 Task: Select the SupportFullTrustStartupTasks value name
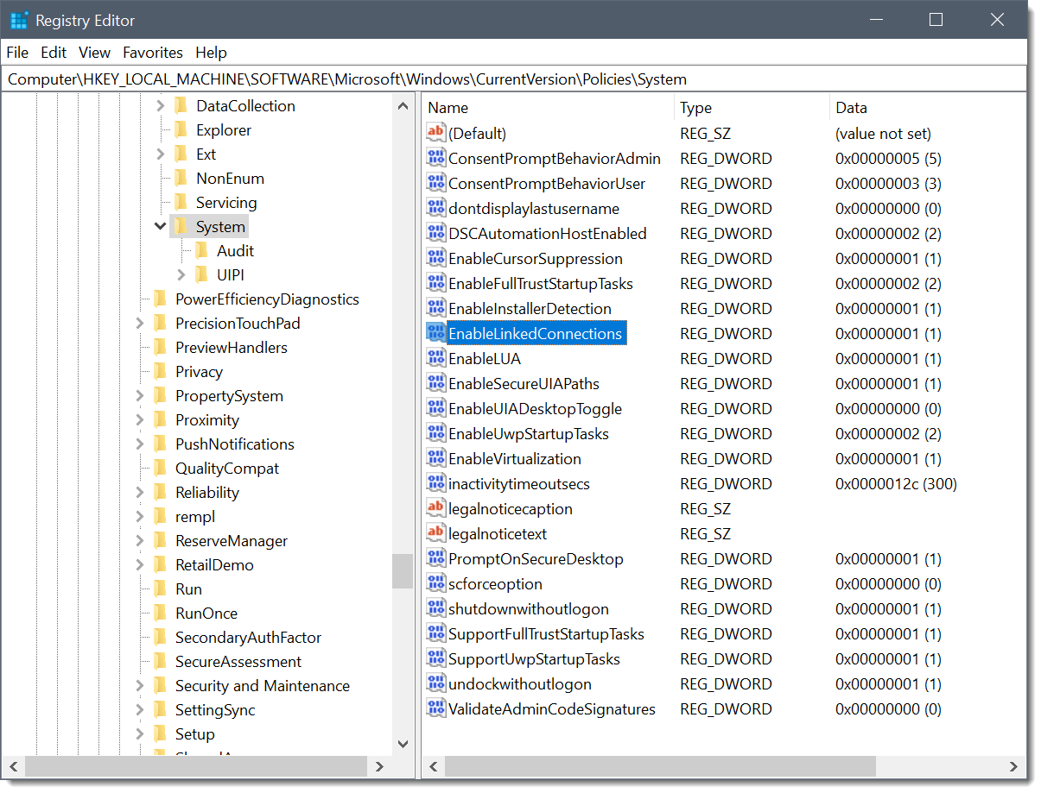coord(546,633)
